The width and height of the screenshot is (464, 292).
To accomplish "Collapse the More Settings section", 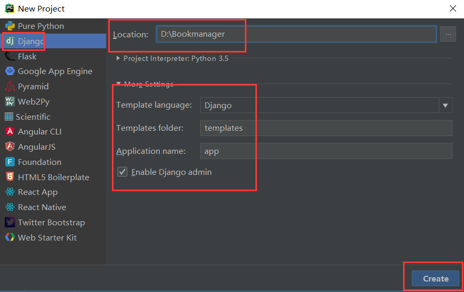I will tap(118, 84).
